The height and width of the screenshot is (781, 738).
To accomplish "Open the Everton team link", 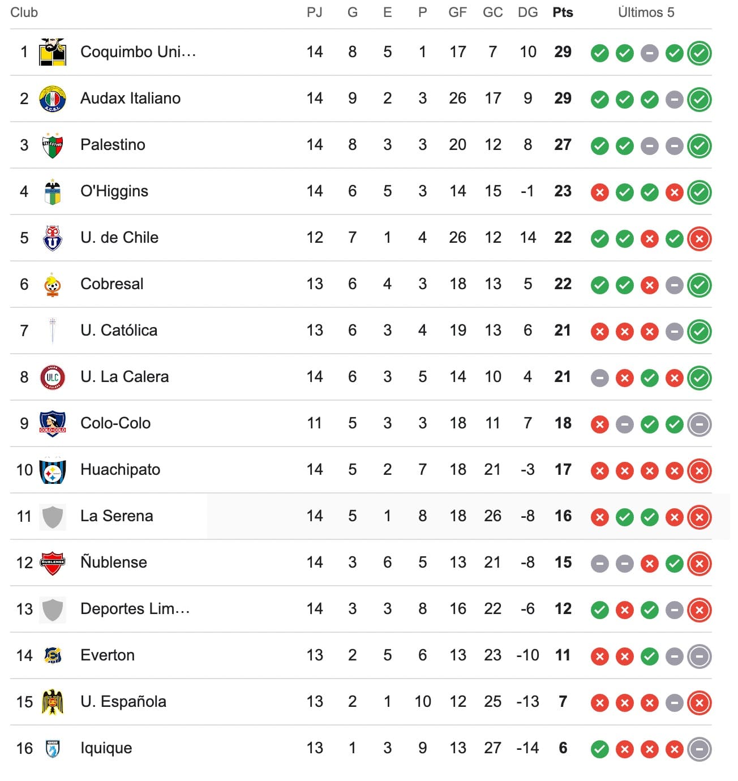I will (108, 655).
